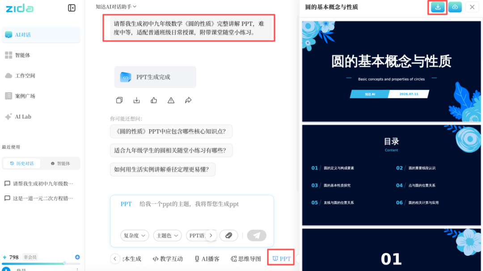Screen dimensions: 483x271
Task: Open 智能体 in the sidebar
Action: click(x=41, y=55)
